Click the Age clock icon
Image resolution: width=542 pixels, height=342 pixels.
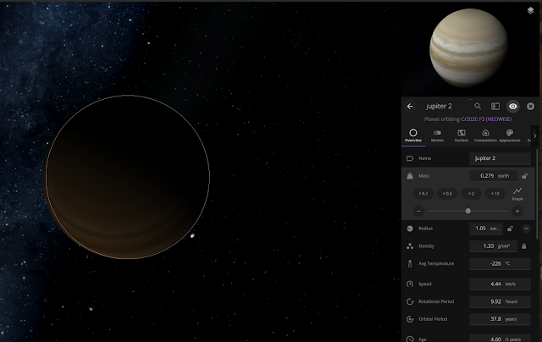coord(410,339)
